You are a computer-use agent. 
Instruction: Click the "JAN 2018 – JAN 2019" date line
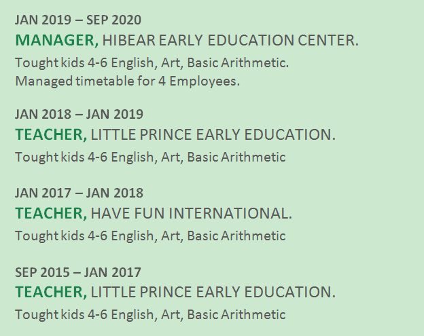tap(79, 114)
